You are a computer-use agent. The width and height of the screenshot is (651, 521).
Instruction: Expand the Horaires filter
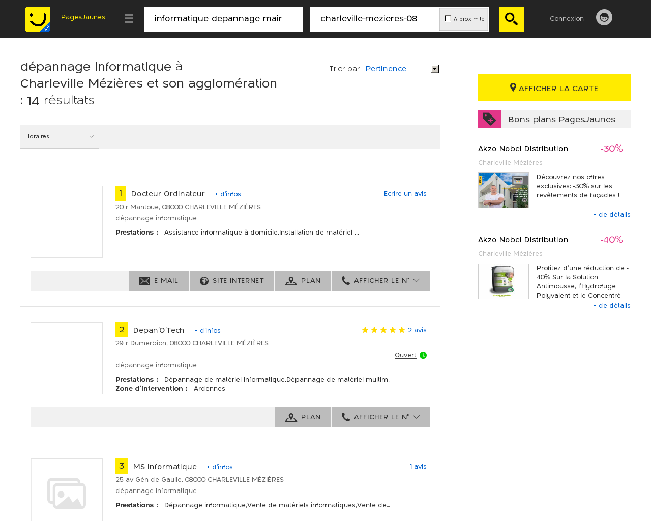tap(60, 136)
